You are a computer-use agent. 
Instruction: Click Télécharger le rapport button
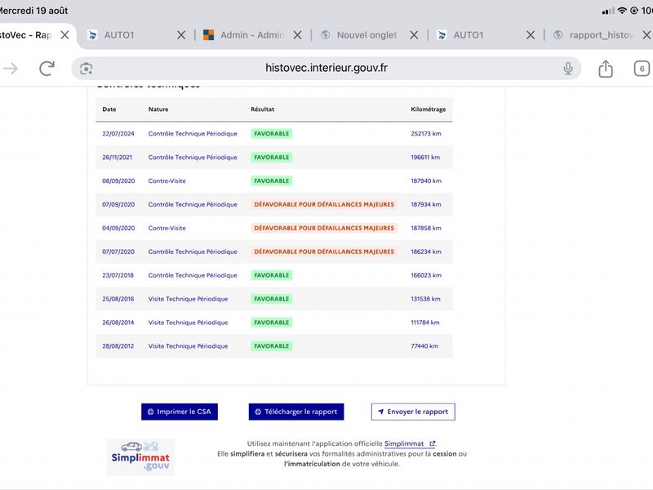tap(296, 412)
